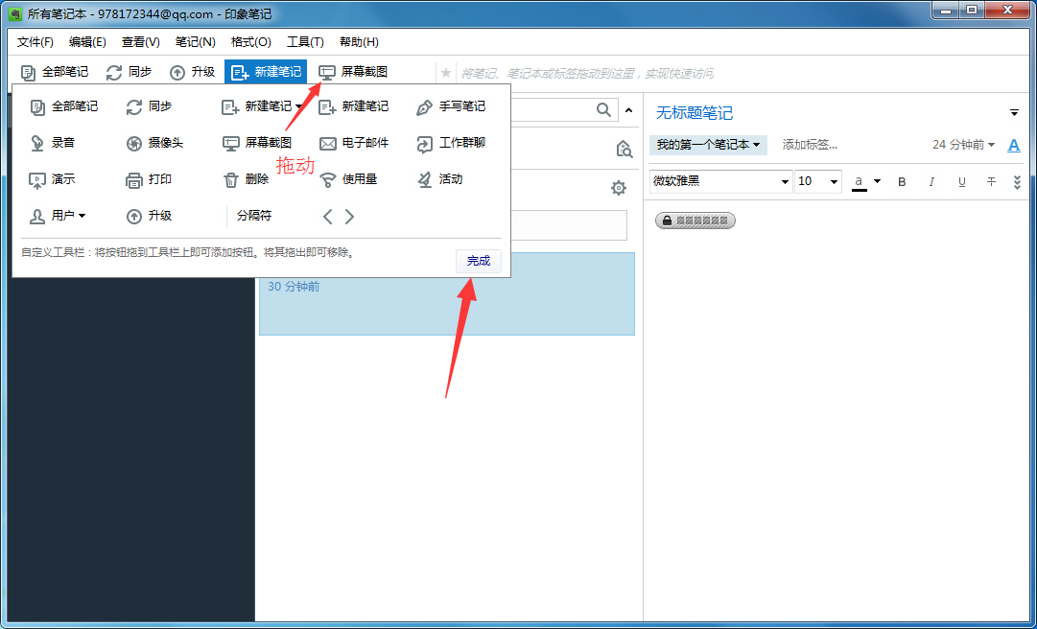Screen dimensions: 1037x629
Task: Toggle italic formatting
Action: 931,181
